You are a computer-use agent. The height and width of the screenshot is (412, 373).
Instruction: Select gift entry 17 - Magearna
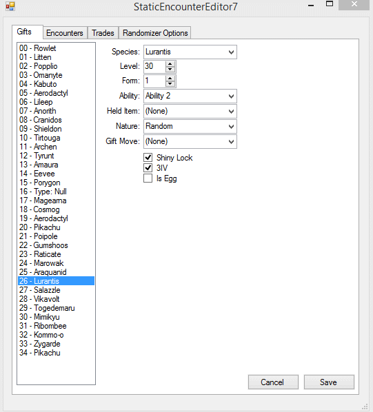point(56,200)
